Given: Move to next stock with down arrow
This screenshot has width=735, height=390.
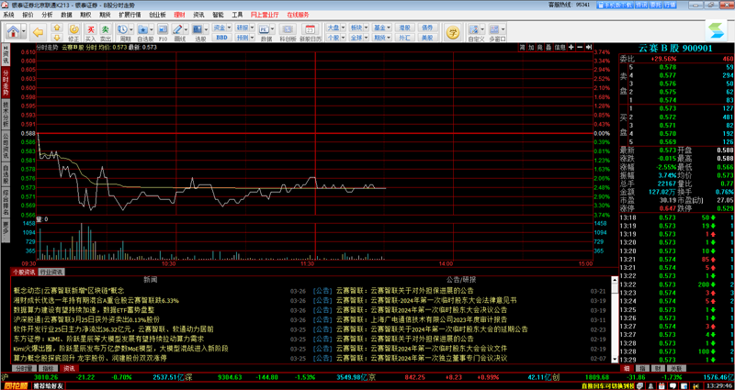Looking at the screenshot, I should coord(57,37).
